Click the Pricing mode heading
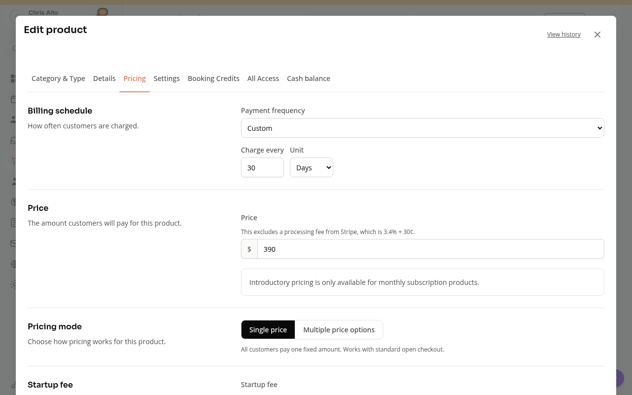Screen dimensions: 632x395 [x=55, y=326]
